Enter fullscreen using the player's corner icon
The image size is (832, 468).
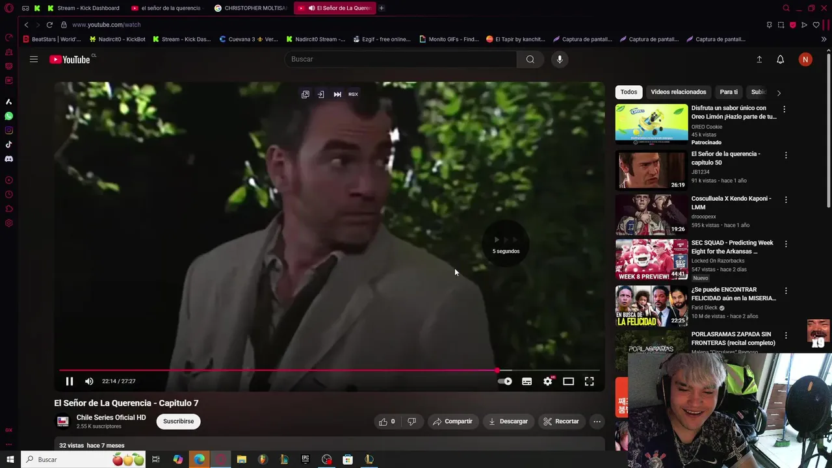[589, 382]
